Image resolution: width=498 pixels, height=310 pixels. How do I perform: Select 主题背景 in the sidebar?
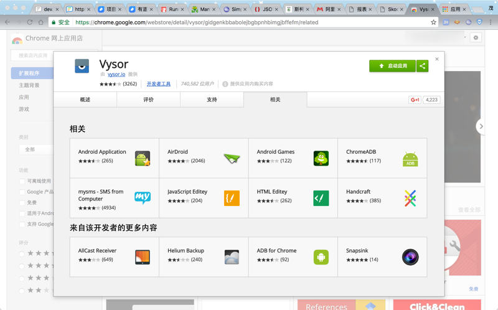point(29,85)
